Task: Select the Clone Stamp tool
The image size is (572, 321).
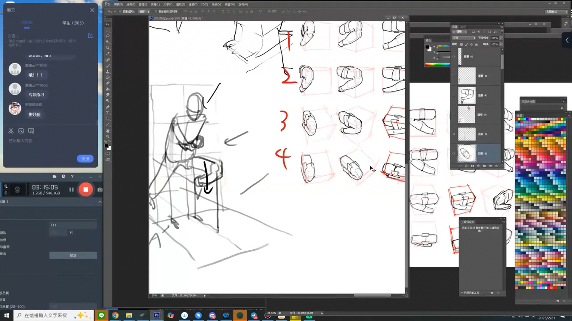Action: [108, 72]
